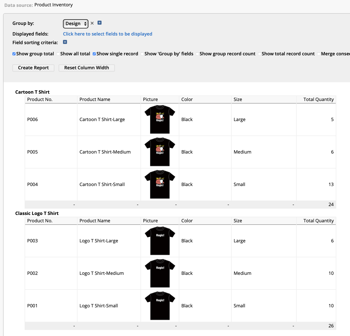Enable Show 'Group by' fields checkbox
The image size is (350, 336).
click(142, 54)
